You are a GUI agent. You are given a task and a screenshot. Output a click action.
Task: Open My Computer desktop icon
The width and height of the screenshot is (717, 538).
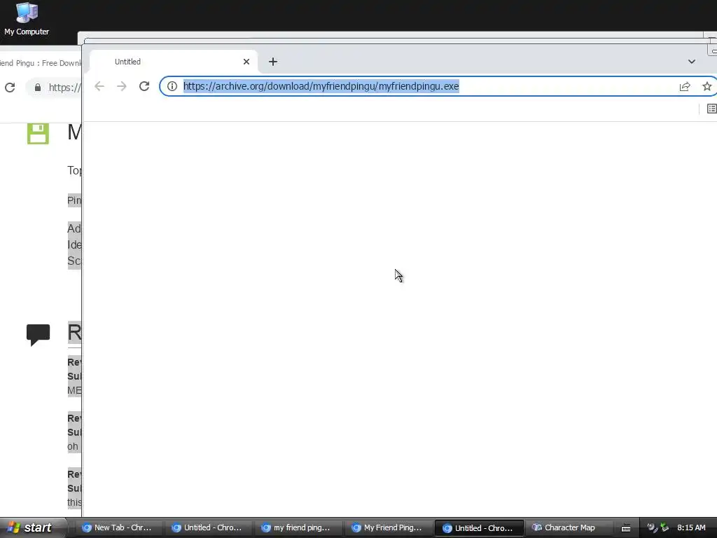27,19
